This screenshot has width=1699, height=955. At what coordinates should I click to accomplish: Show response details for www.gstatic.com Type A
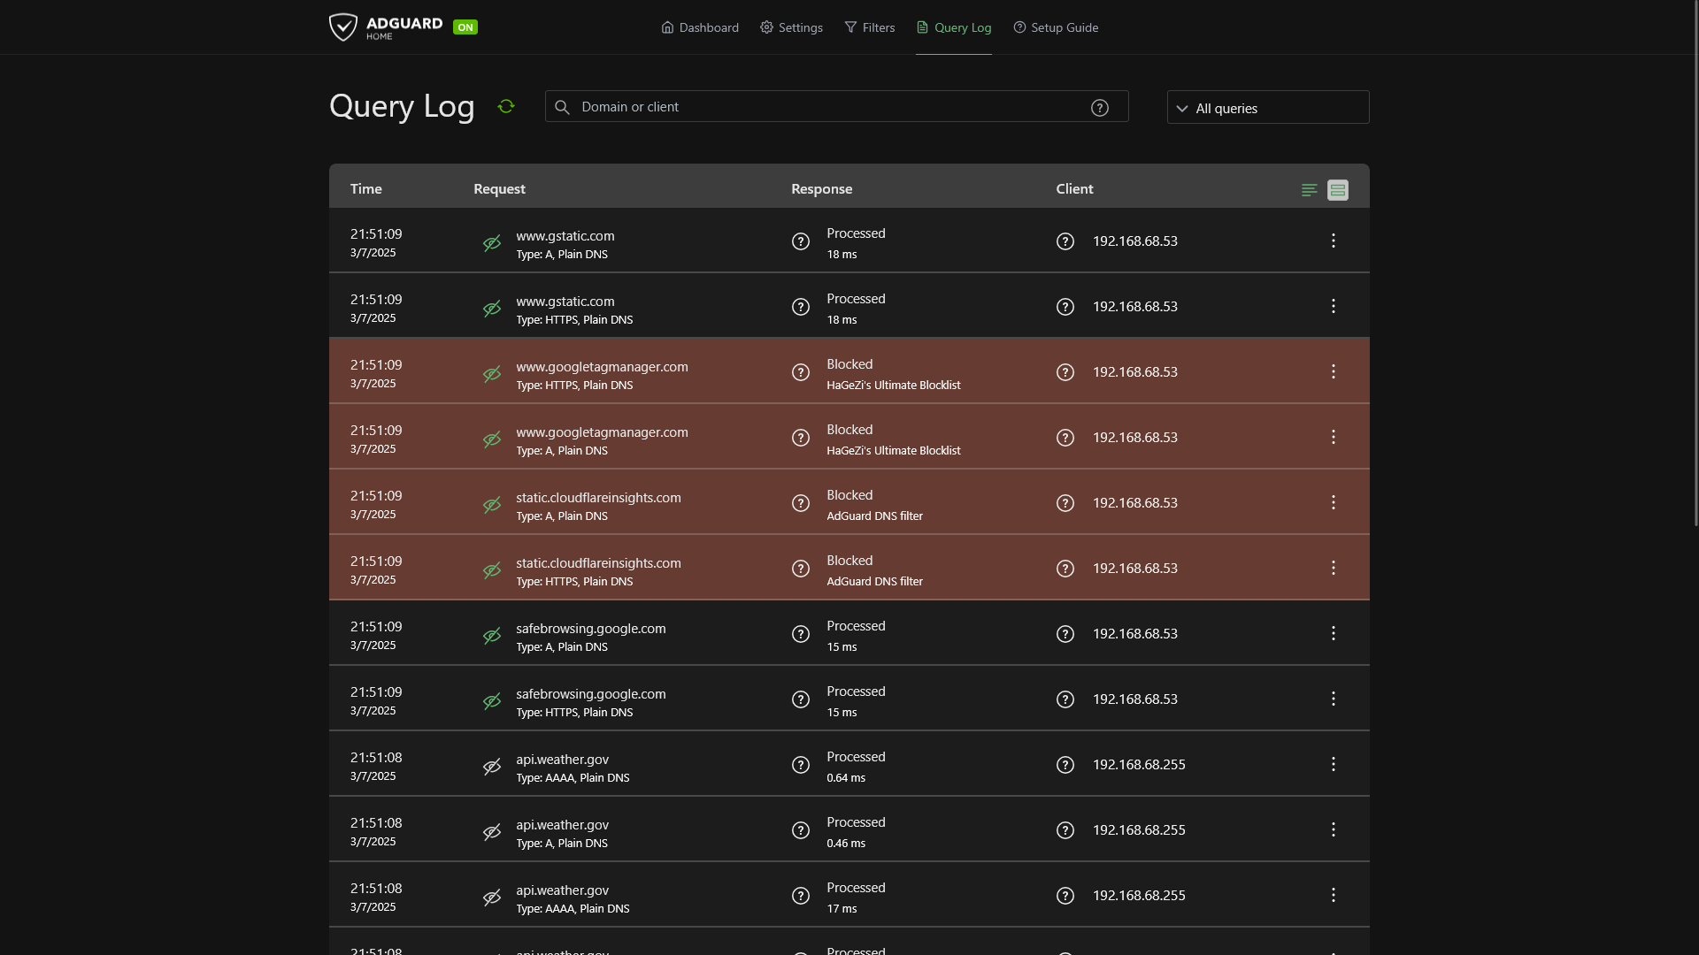tap(801, 241)
